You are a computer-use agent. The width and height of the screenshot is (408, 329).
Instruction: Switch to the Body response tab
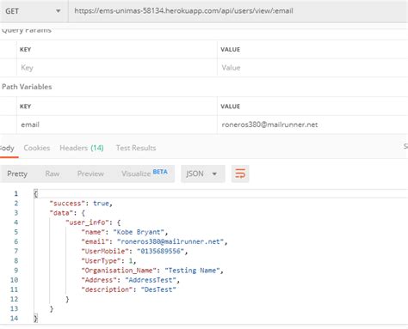coord(8,148)
